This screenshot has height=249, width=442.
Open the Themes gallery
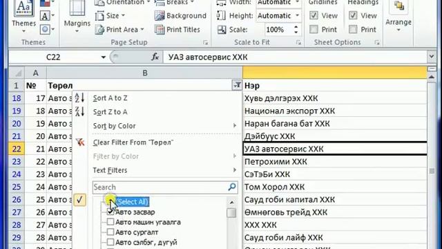click(23, 17)
